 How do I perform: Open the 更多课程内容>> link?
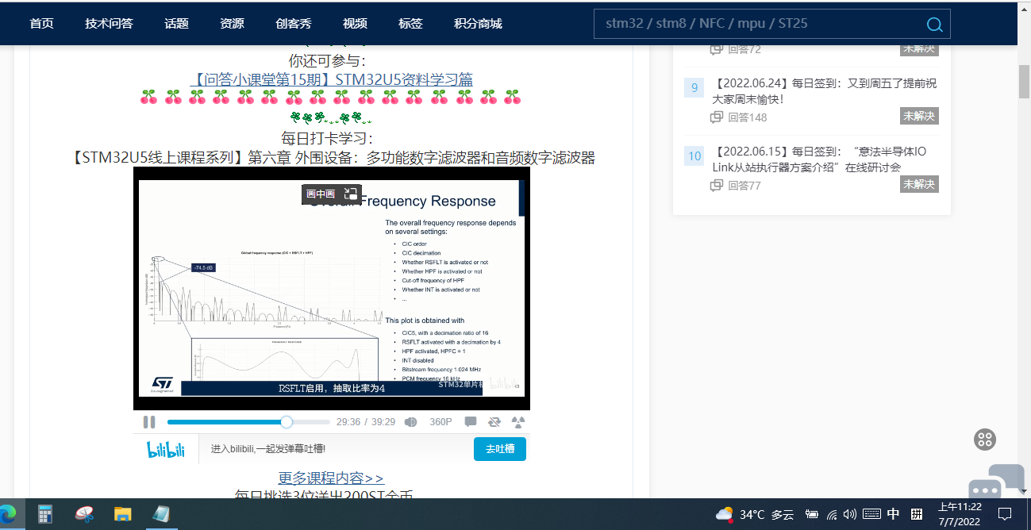point(331,478)
